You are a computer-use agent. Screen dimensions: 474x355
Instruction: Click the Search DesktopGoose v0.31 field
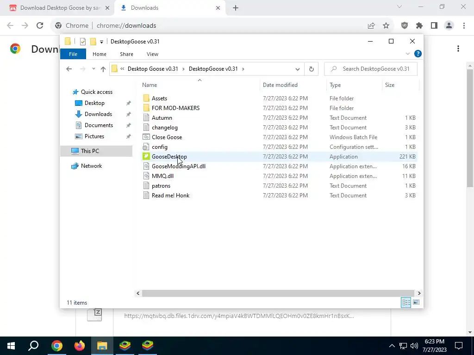(371, 69)
